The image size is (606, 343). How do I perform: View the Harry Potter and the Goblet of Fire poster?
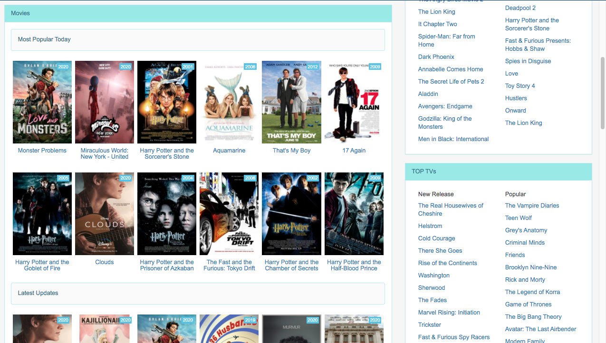coord(42,213)
